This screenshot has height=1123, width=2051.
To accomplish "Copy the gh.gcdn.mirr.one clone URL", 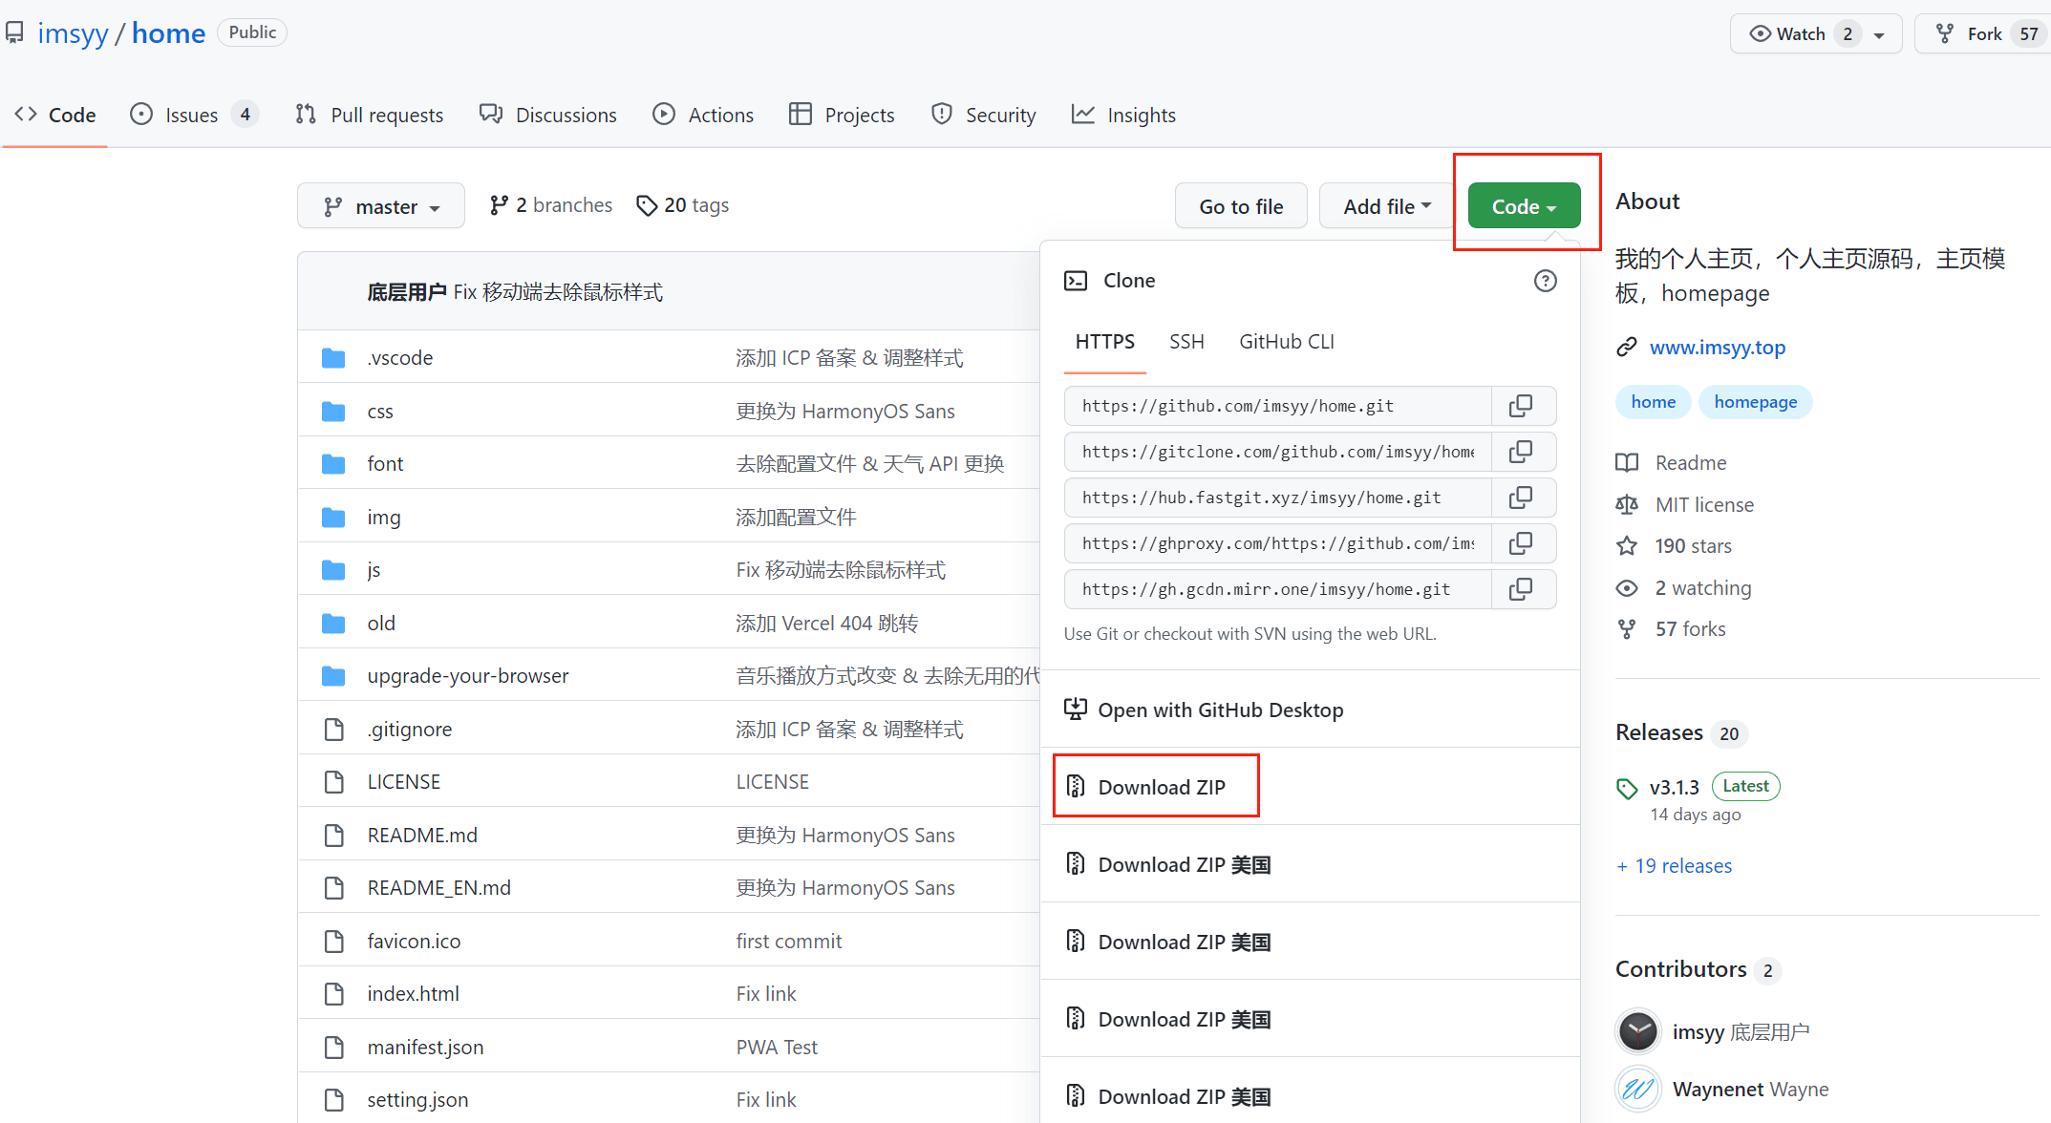I will 1520,589.
